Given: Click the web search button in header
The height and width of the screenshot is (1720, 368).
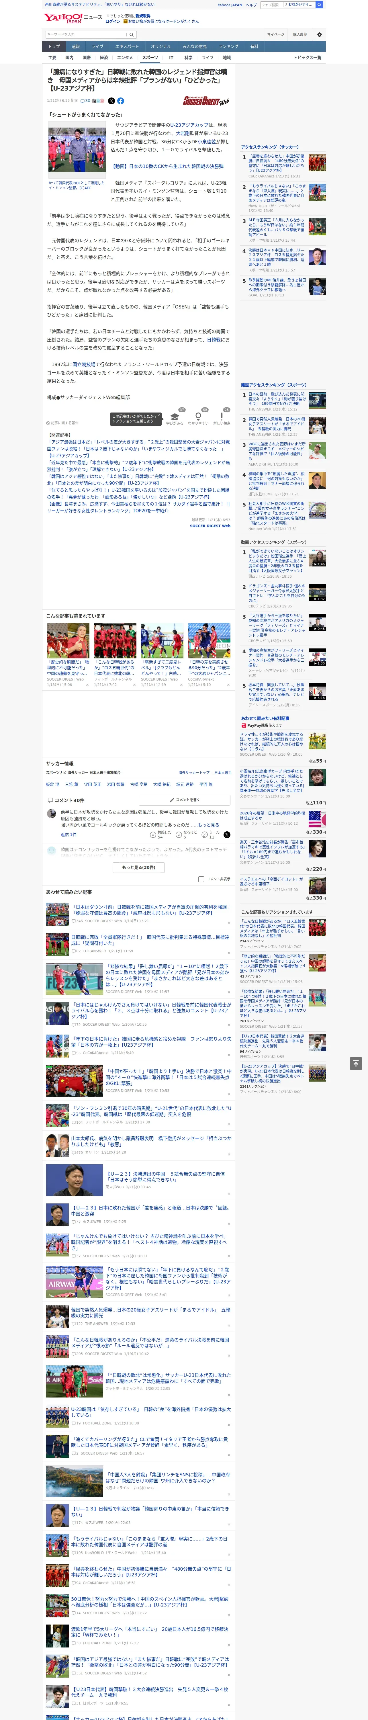Looking at the screenshot, I should [x=319, y=5].
